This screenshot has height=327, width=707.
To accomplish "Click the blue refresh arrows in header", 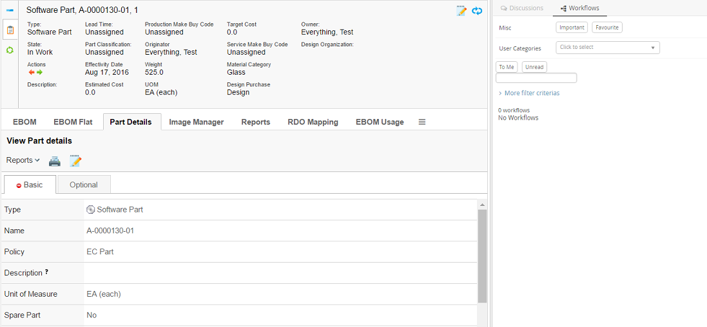I will tap(477, 11).
